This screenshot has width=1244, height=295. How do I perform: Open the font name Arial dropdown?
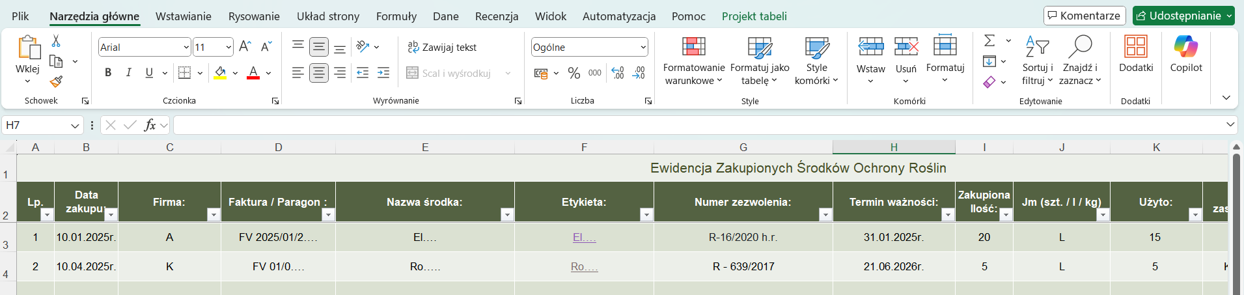186,47
